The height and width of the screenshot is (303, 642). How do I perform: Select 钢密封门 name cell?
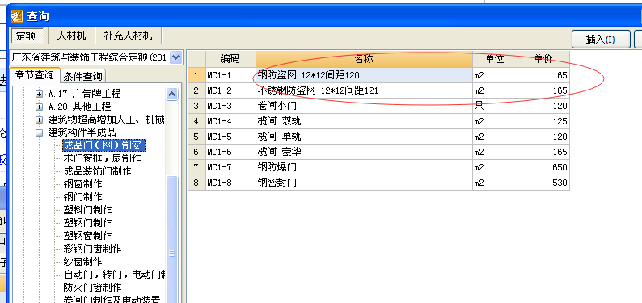tap(364, 183)
